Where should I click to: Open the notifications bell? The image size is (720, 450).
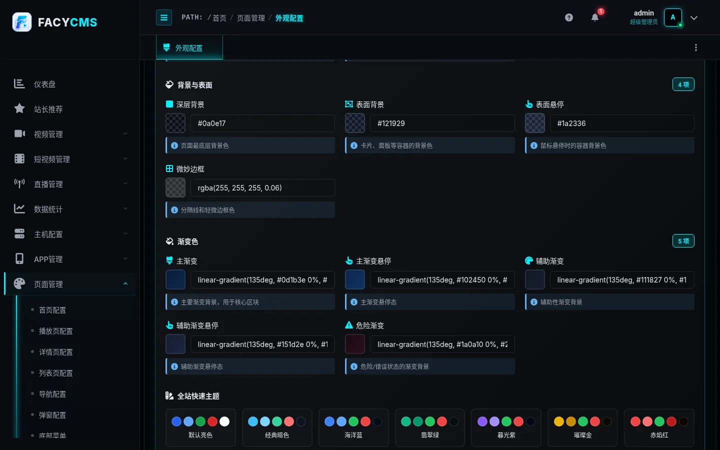(x=595, y=17)
